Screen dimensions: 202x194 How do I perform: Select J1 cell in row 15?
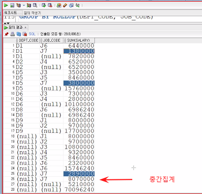coord(51,120)
